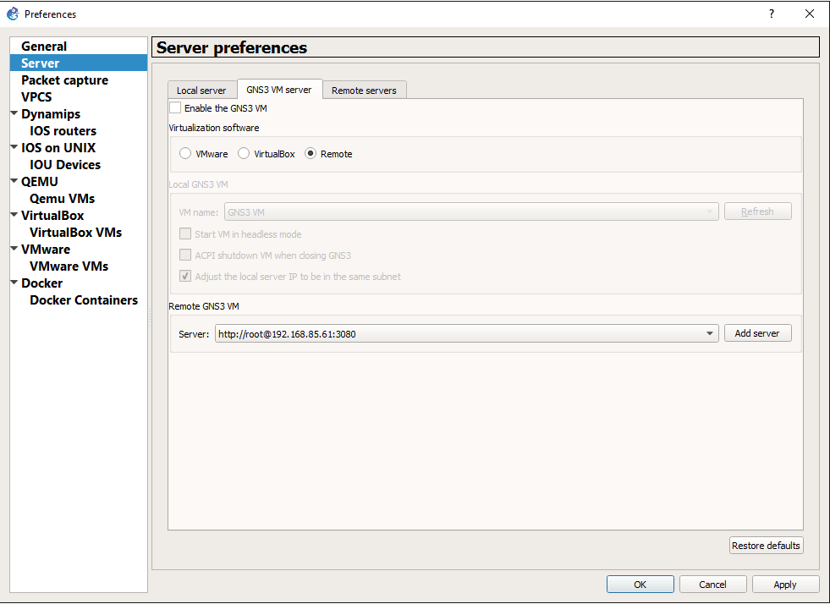Close the Preferences dialog
830x604 pixels.
810,14
